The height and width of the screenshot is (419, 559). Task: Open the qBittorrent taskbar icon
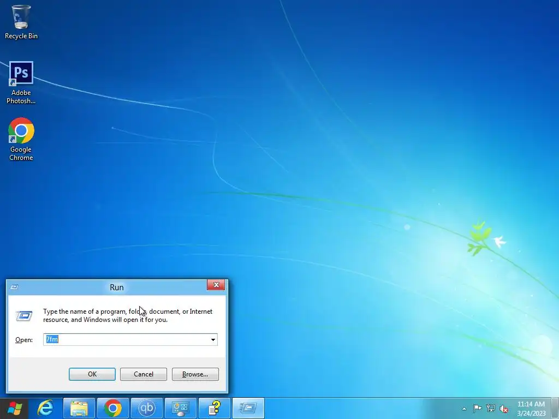coord(147,408)
